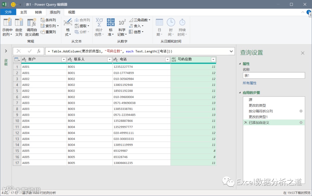Screen dimensions: 312x196
Task: Click Extract (提取) text button
Action: (82, 26)
